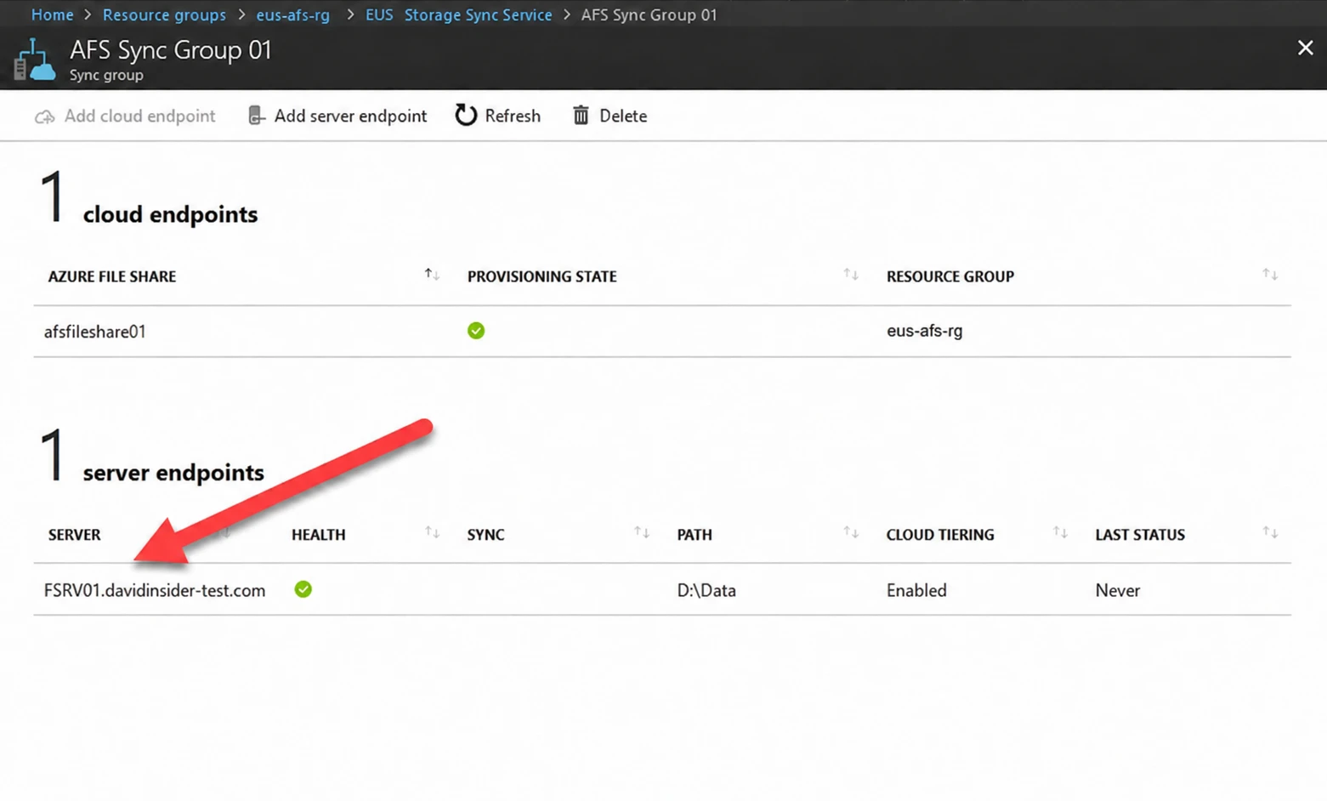Sort by Last Status column arrows
Viewport: 1327px width, 801px height.
pos(1270,532)
